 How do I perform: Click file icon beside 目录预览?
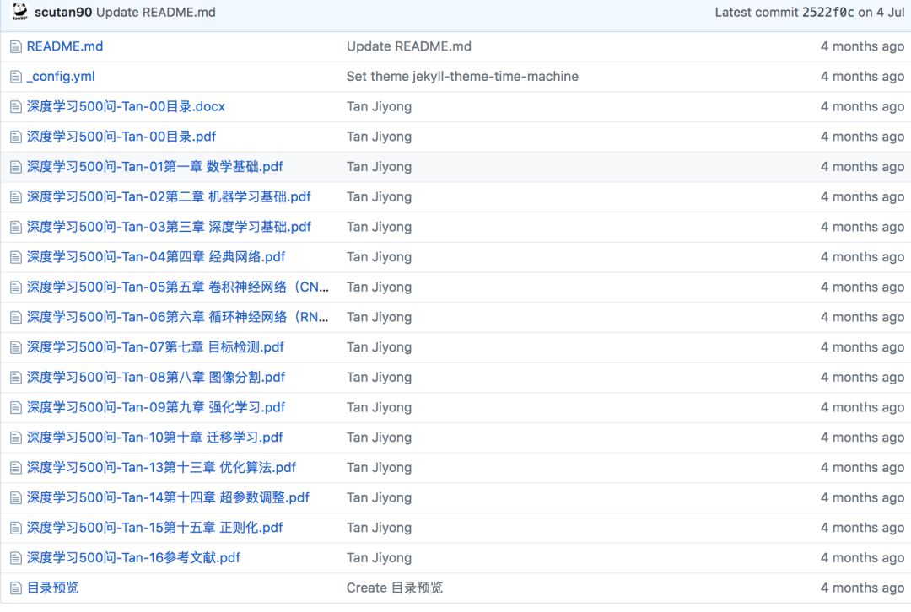click(16, 589)
